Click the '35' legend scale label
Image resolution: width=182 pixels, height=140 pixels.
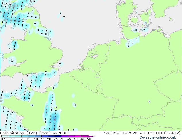coord(69,139)
